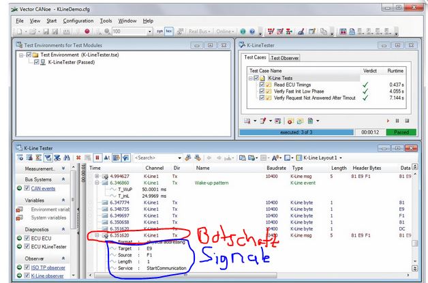Image resolution: width=428 pixels, height=283 pixels.
Task: Click the trace vertical scrollbar thumb
Action: coord(414,243)
